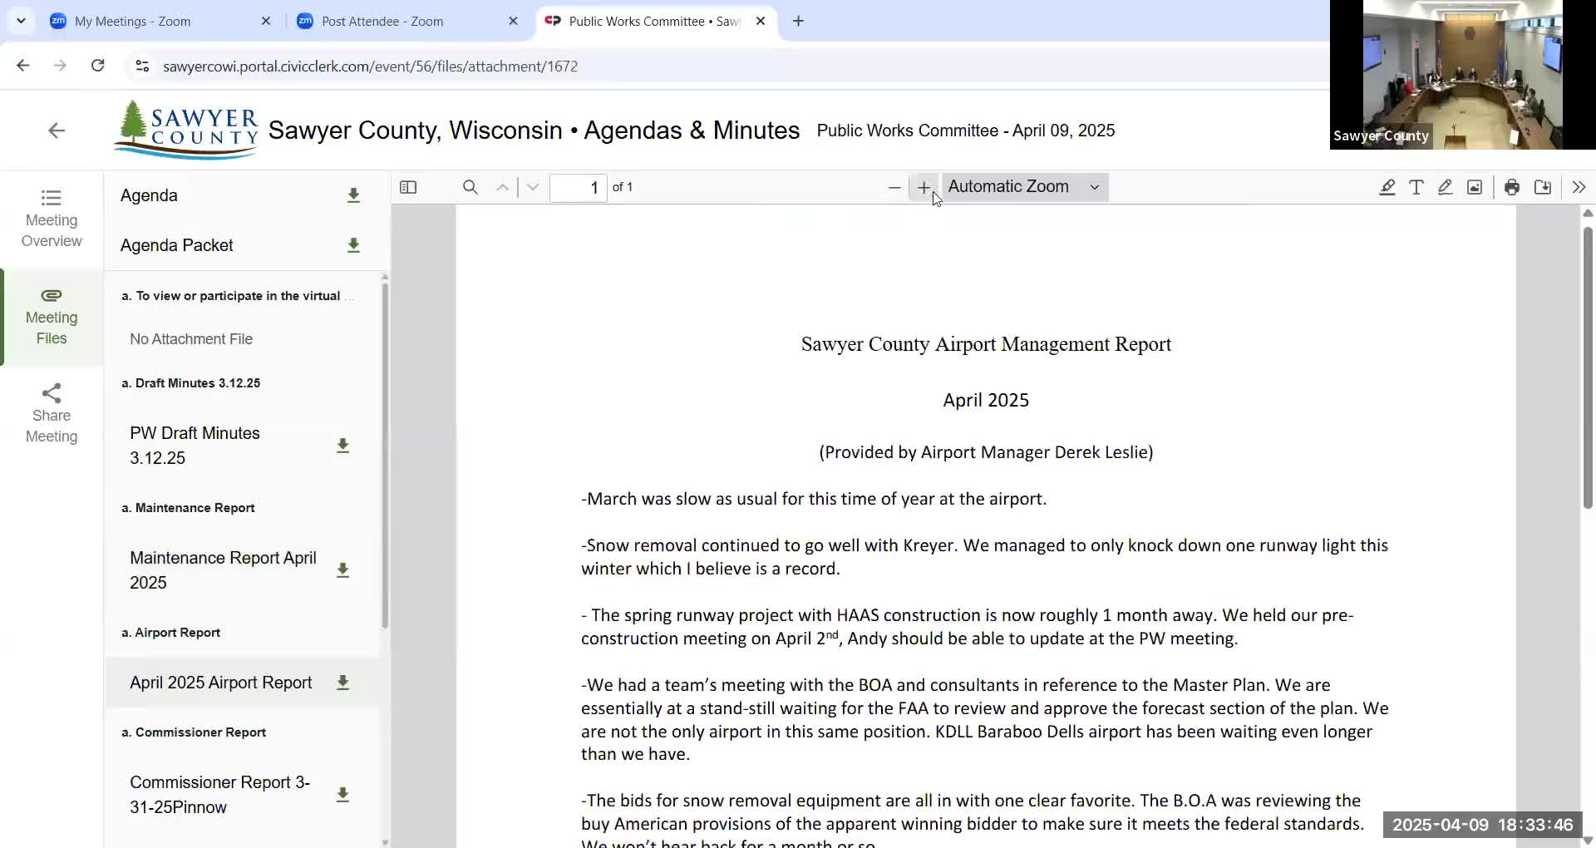This screenshot has height=848, width=1596.
Task: Click the page number input field
Action: pyautogui.click(x=579, y=188)
